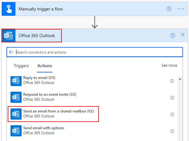Show info for Reply to email (V3)
189x141 pixels.
point(172,81)
